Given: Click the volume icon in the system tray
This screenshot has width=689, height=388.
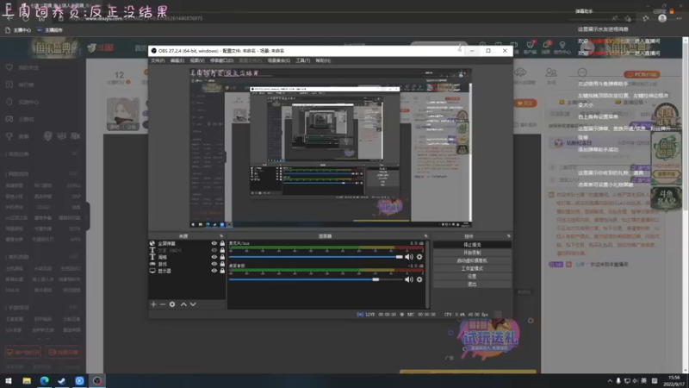Looking at the screenshot, I should (636, 381).
